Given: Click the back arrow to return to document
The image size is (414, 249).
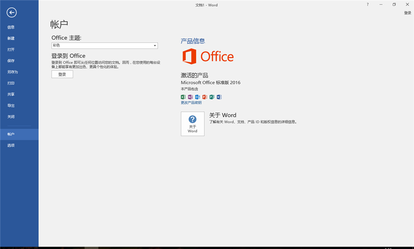Looking at the screenshot, I should (12, 13).
